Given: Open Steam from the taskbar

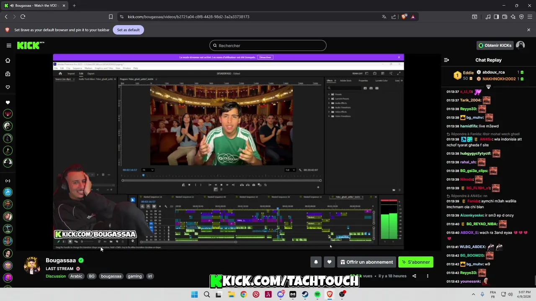Looking at the screenshot, I should (305, 294).
